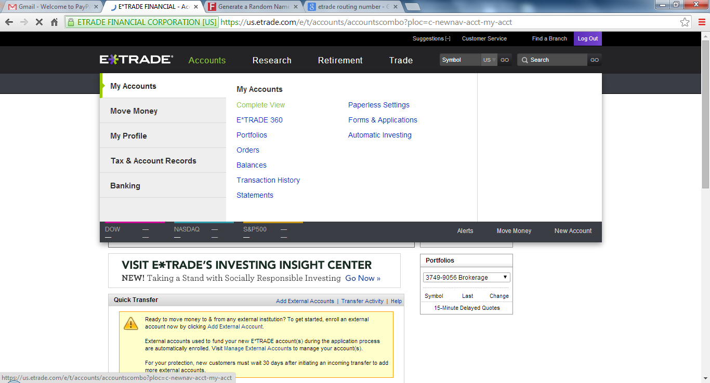The height and width of the screenshot is (383, 710).
Task: Click the E*TRADE logo
Action: [136, 60]
